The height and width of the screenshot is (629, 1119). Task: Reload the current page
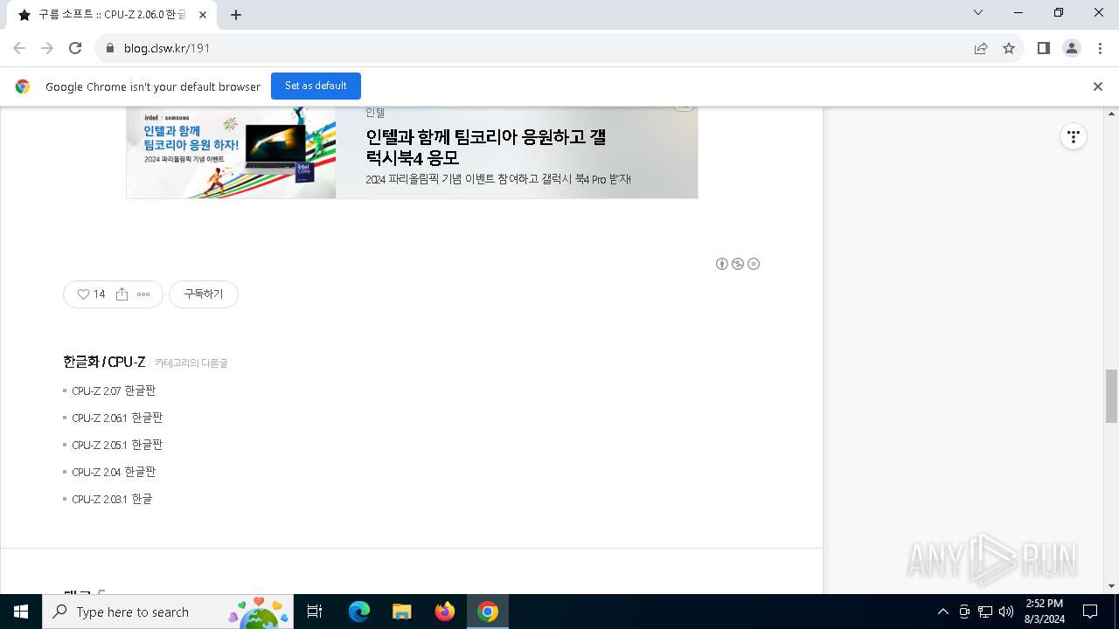[75, 48]
